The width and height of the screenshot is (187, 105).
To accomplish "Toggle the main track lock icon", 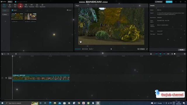I will click(x=2, y=78).
